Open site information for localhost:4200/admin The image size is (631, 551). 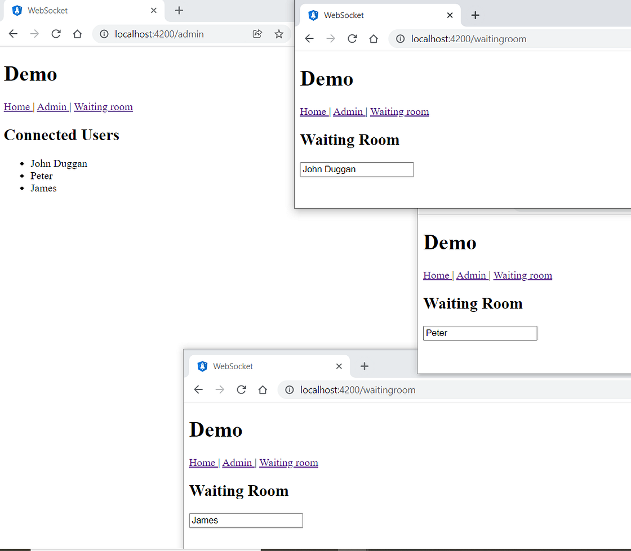point(104,34)
